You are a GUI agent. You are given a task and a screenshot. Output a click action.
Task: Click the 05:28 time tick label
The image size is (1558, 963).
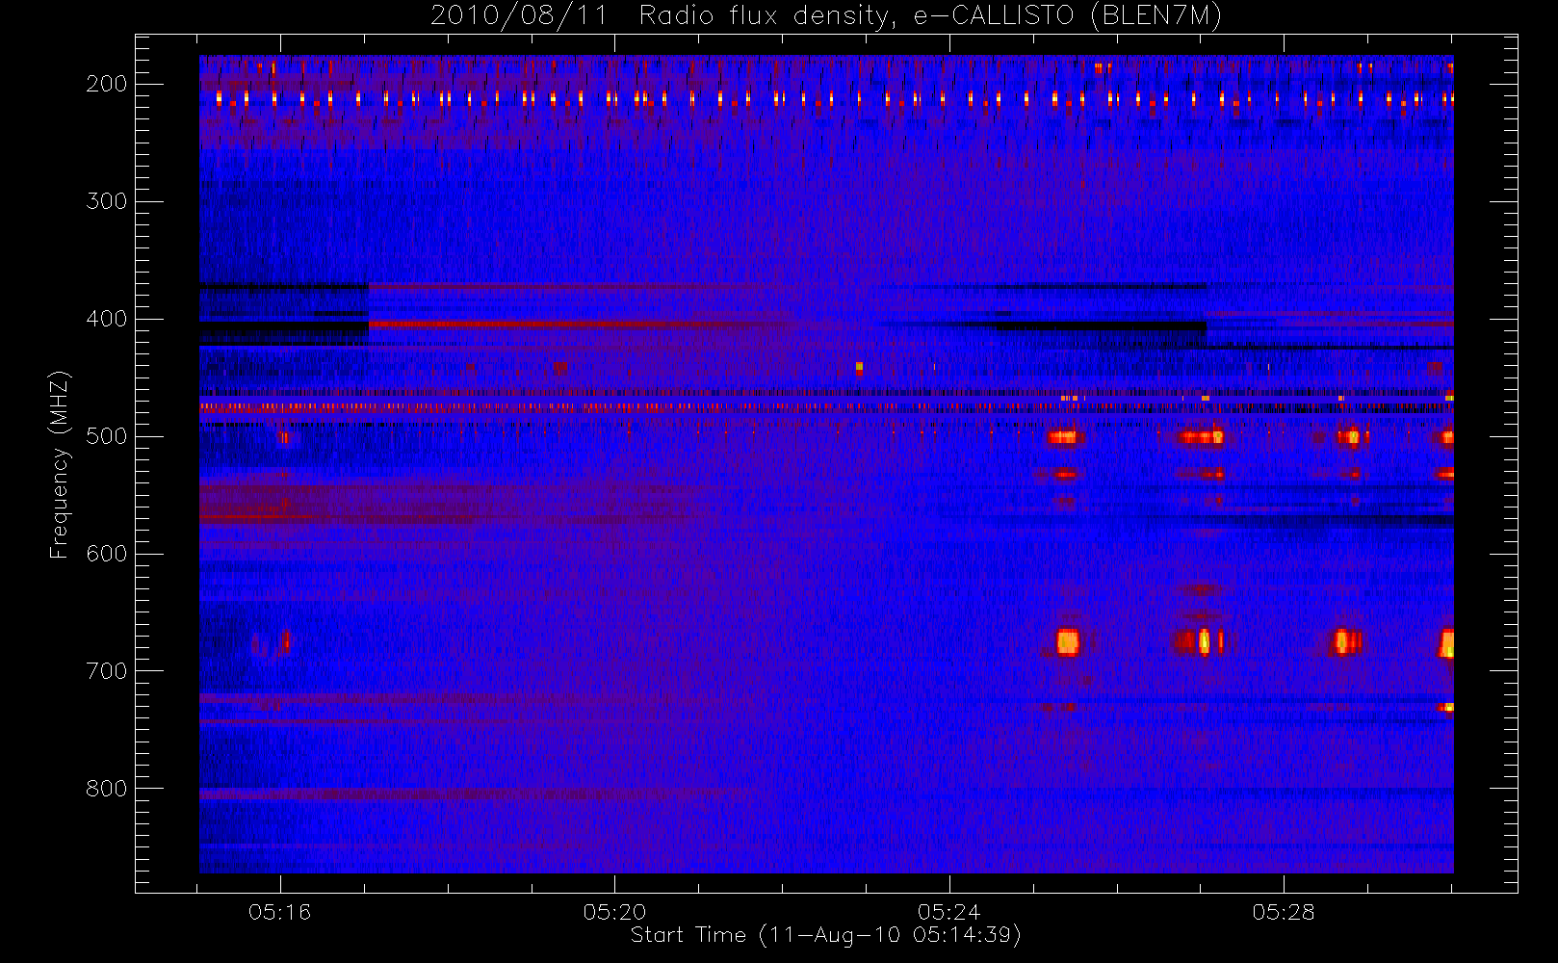click(1284, 912)
